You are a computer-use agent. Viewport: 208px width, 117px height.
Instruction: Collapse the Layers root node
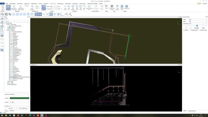tap(5, 23)
